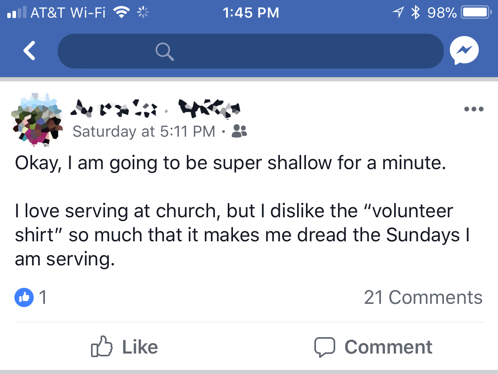Tap the blurred author name

[x=156, y=108]
